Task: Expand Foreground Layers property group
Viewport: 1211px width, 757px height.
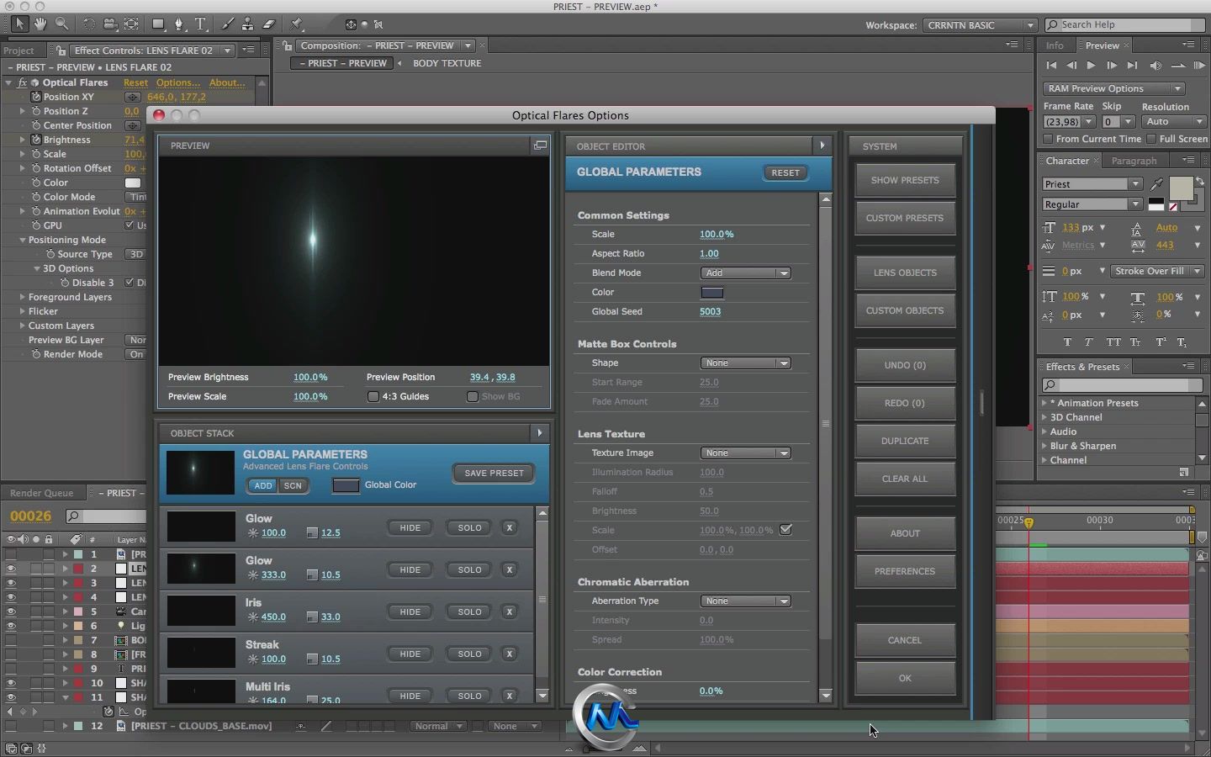Action: (23, 297)
